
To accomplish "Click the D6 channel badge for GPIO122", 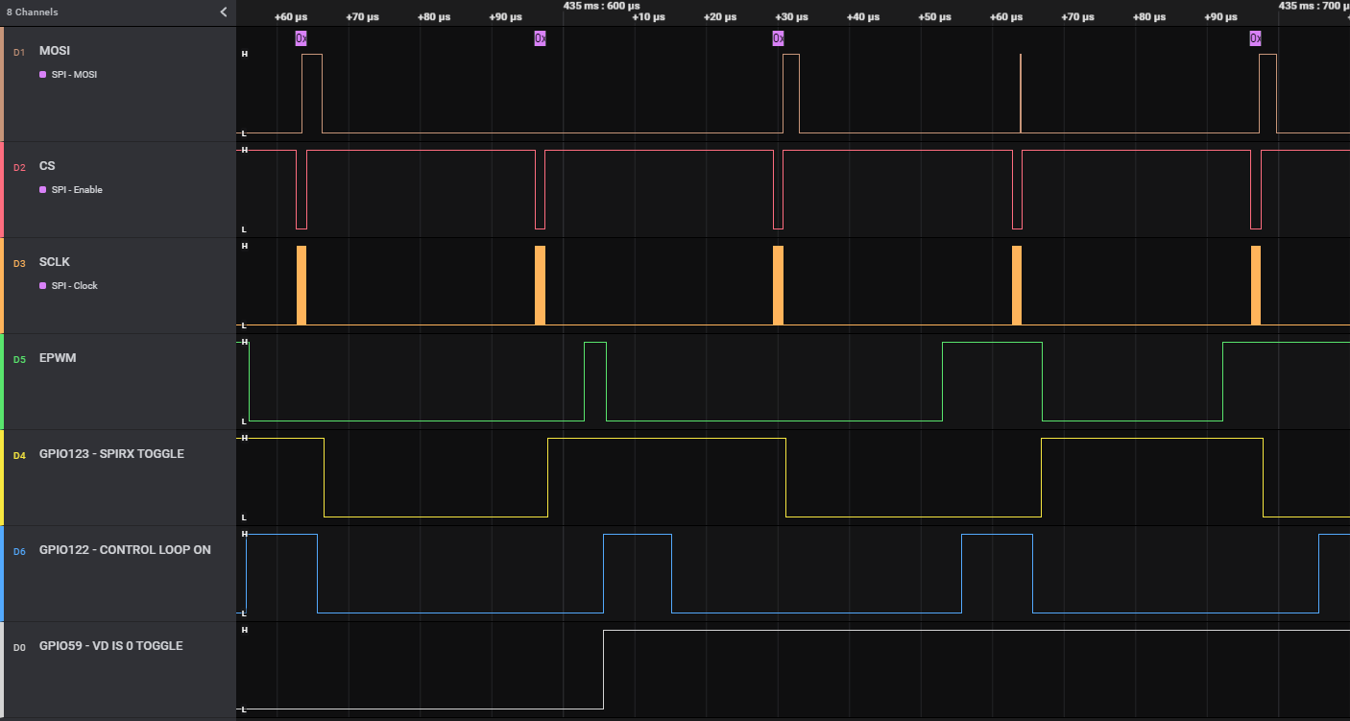I will click(19, 551).
